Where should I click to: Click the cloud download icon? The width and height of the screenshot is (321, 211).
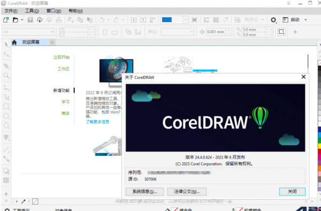pos(40,20)
